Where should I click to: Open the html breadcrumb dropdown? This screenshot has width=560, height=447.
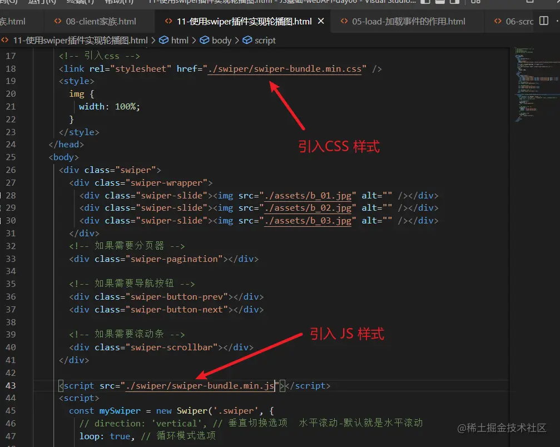tap(180, 41)
